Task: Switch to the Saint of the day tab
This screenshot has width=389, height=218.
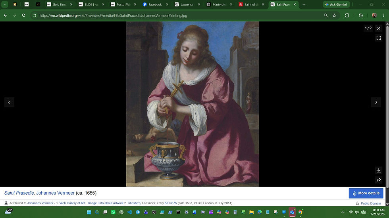Action: click(251, 4)
